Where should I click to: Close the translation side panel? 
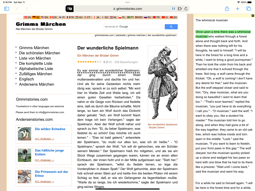[253, 16]
